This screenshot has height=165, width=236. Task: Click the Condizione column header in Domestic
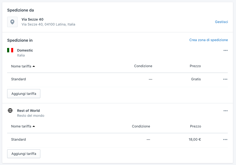[x=143, y=66]
